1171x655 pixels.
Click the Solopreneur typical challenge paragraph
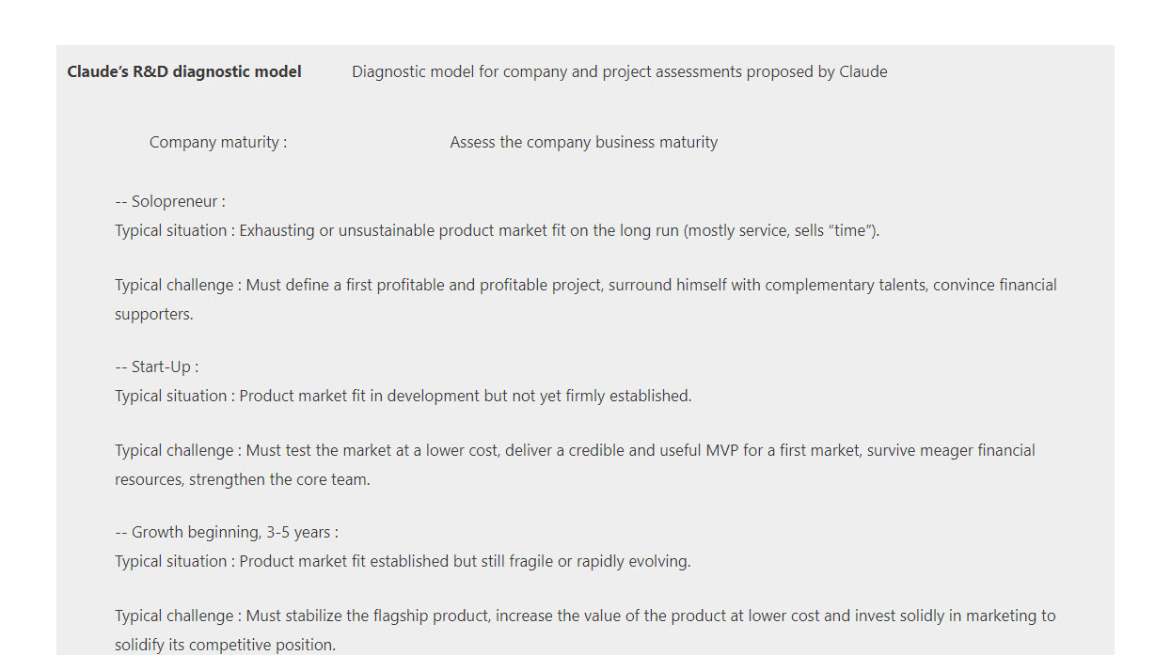(586, 299)
